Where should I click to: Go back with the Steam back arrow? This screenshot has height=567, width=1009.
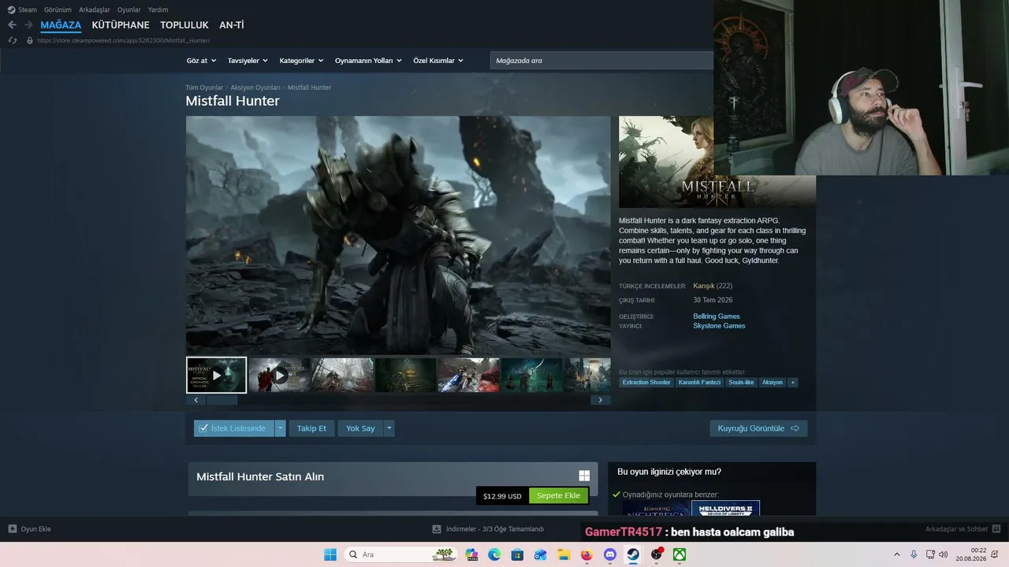pyautogui.click(x=12, y=25)
